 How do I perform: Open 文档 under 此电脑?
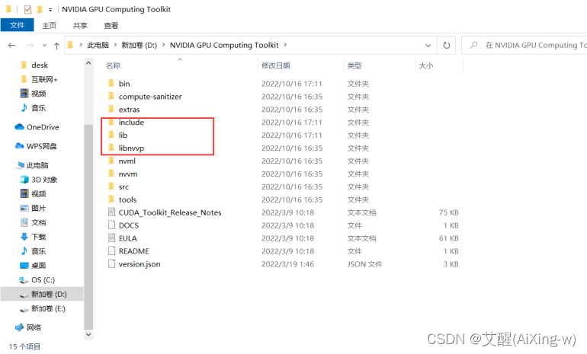(x=33, y=222)
